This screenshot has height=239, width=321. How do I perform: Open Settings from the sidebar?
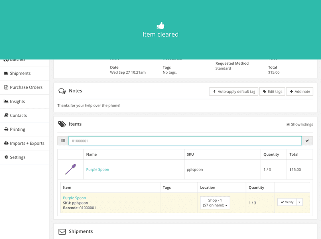18,157
